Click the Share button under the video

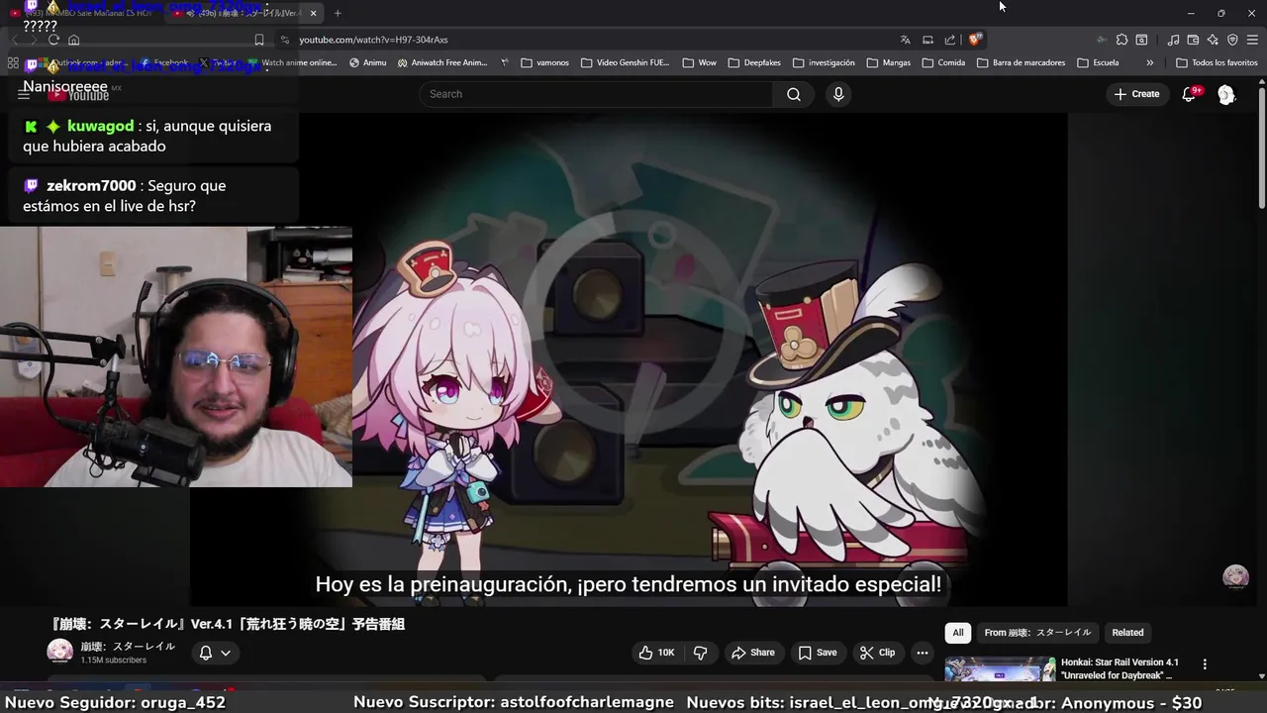752,653
